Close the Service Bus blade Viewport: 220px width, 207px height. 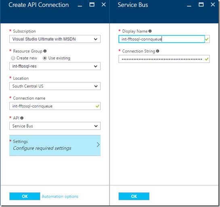tap(213, 4)
